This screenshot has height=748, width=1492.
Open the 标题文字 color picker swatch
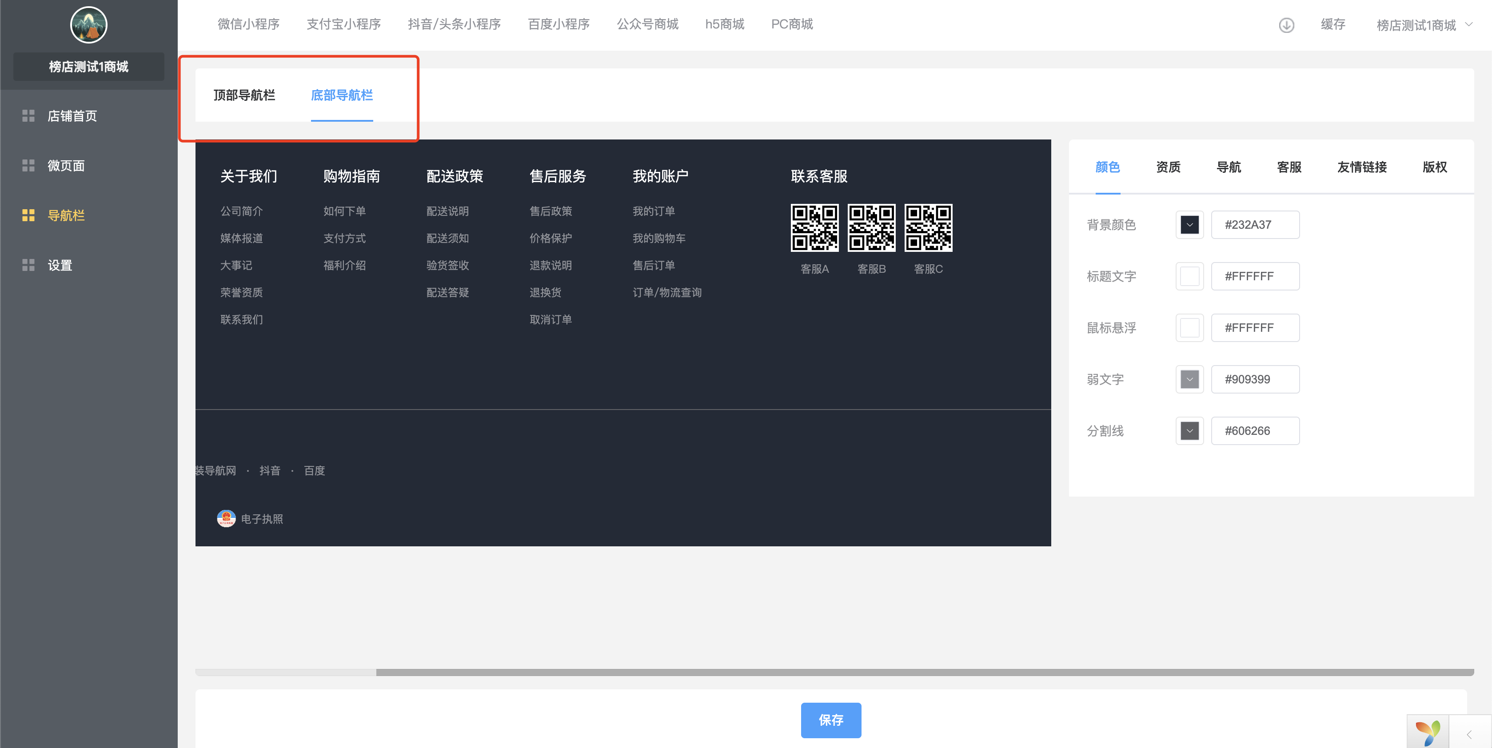coord(1190,276)
